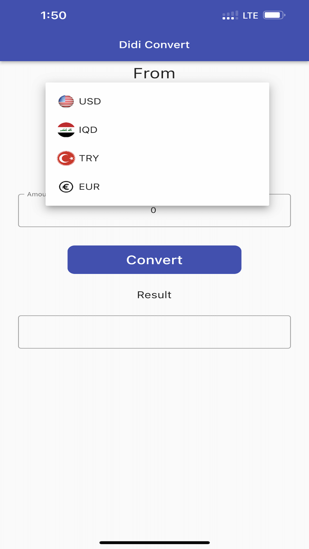Click the empty Result box
Viewport: 309px width, 549px height.
tap(154, 332)
